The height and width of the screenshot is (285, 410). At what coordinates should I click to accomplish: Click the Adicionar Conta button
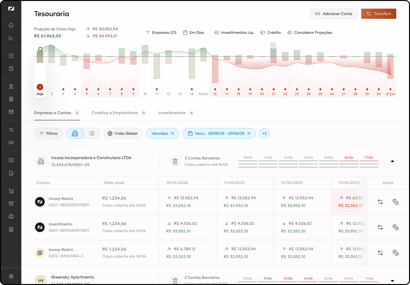click(x=333, y=14)
